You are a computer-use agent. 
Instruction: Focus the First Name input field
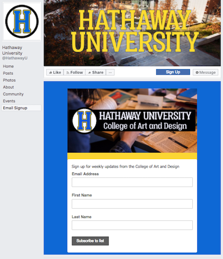coord(132,204)
